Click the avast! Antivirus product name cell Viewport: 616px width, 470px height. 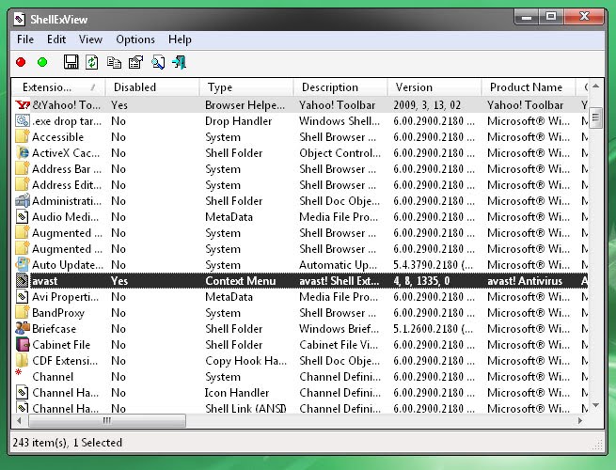click(x=525, y=281)
